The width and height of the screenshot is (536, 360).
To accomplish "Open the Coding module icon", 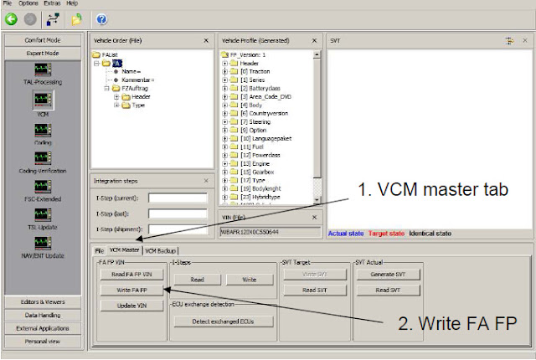I will 43,131.
